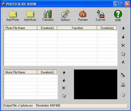Move selected photo up in list
Image resolution: width=131 pixels, height=111 pixels.
tap(123, 28)
